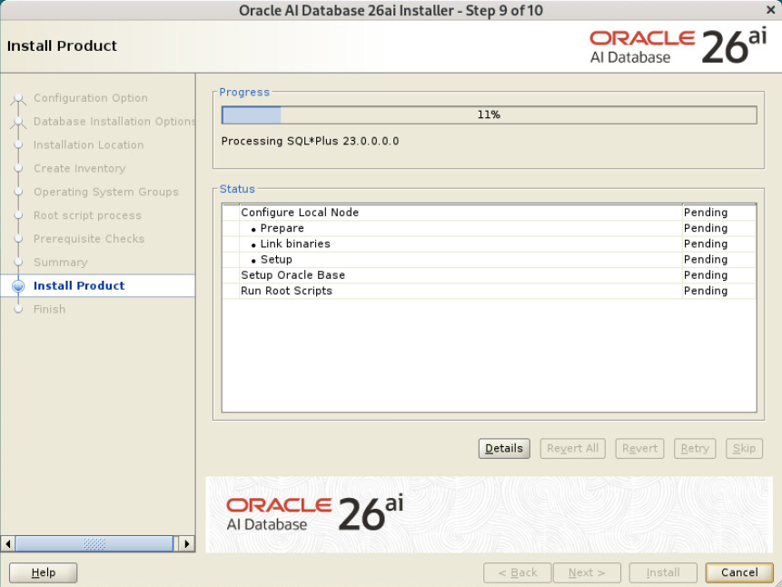Viewport: 782px width, 587px height.
Task: Click the 11% installation progress bar
Action: 489,114
